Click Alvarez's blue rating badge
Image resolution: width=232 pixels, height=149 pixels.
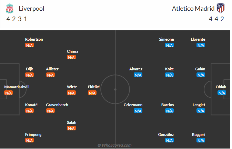138,75
